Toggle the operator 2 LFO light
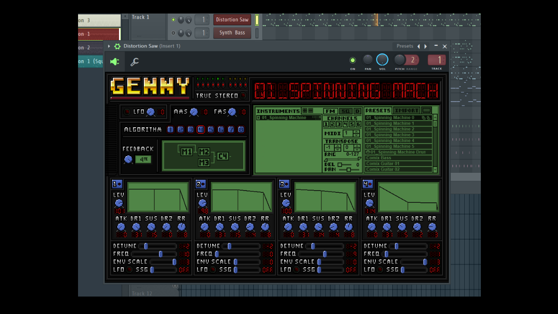 pos(213,270)
